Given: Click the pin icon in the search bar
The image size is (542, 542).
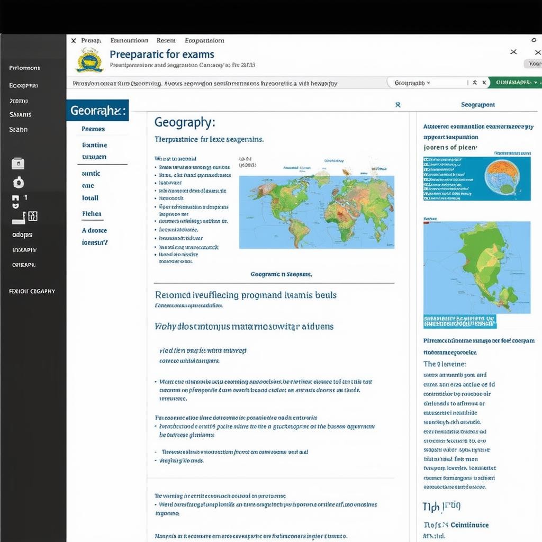Looking at the screenshot, I should 475,83.
